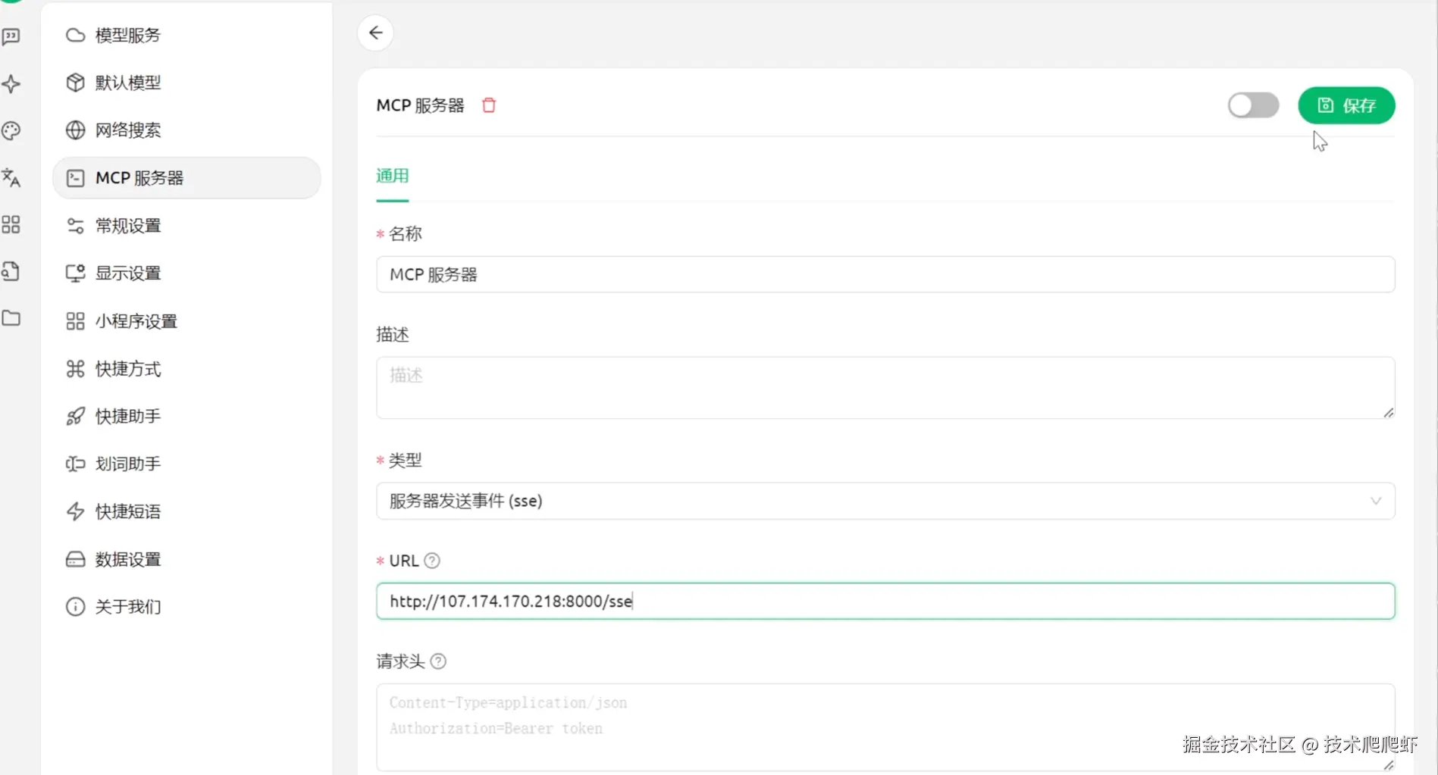Open the mini-apps grid icon in left rail
Image resolution: width=1438 pixels, height=775 pixels.
11,225
